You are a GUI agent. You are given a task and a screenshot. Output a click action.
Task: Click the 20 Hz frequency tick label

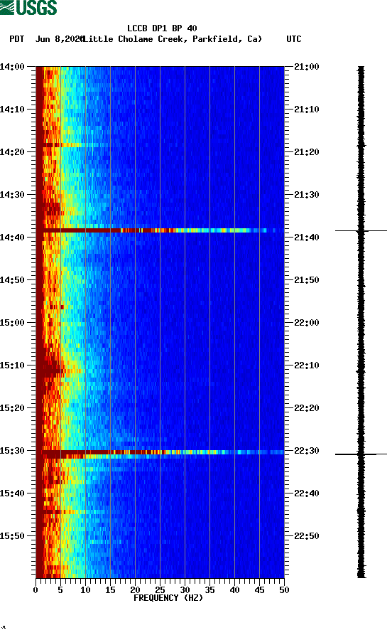(135, 590)
